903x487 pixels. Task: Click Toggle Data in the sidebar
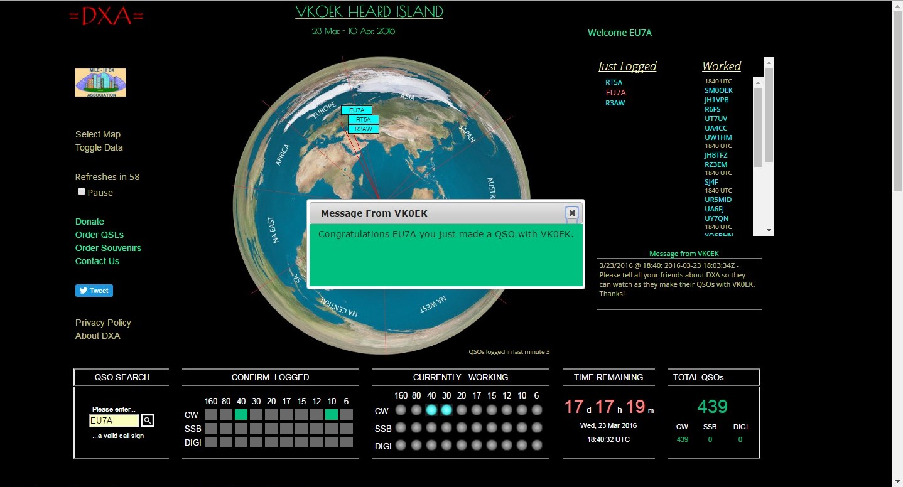click(99, 147)
